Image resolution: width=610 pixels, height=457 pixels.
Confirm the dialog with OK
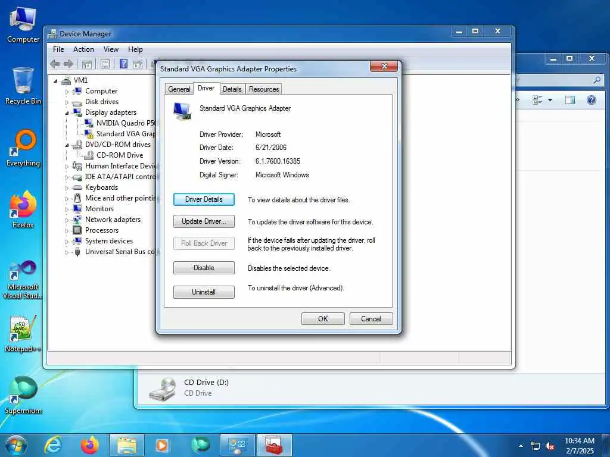pos(323,319)
